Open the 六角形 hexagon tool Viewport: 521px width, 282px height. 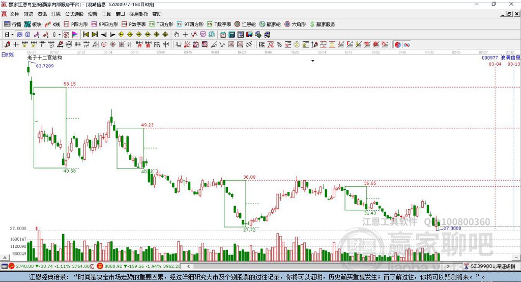[x=295, y=24]
